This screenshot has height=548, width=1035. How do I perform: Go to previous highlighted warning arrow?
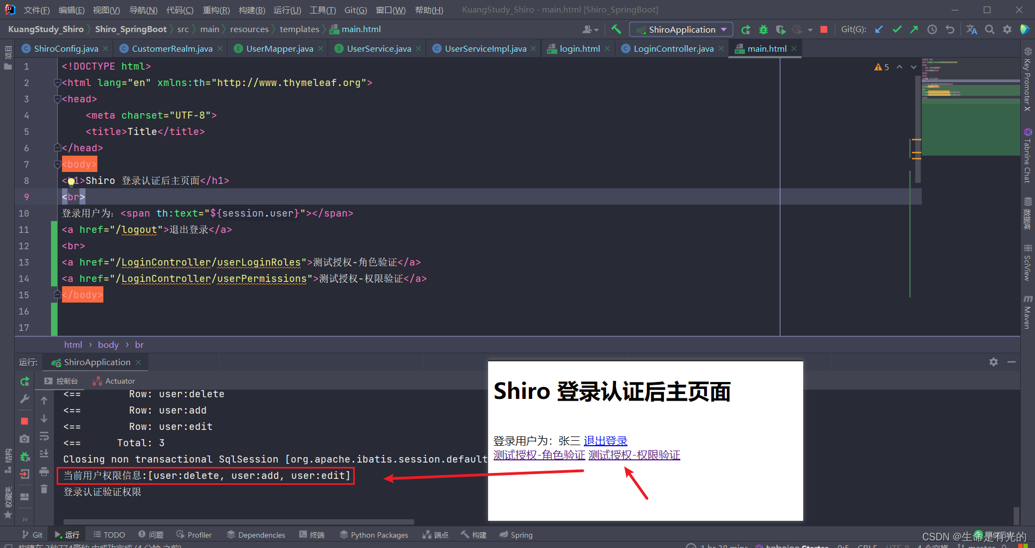coord(900,67)
